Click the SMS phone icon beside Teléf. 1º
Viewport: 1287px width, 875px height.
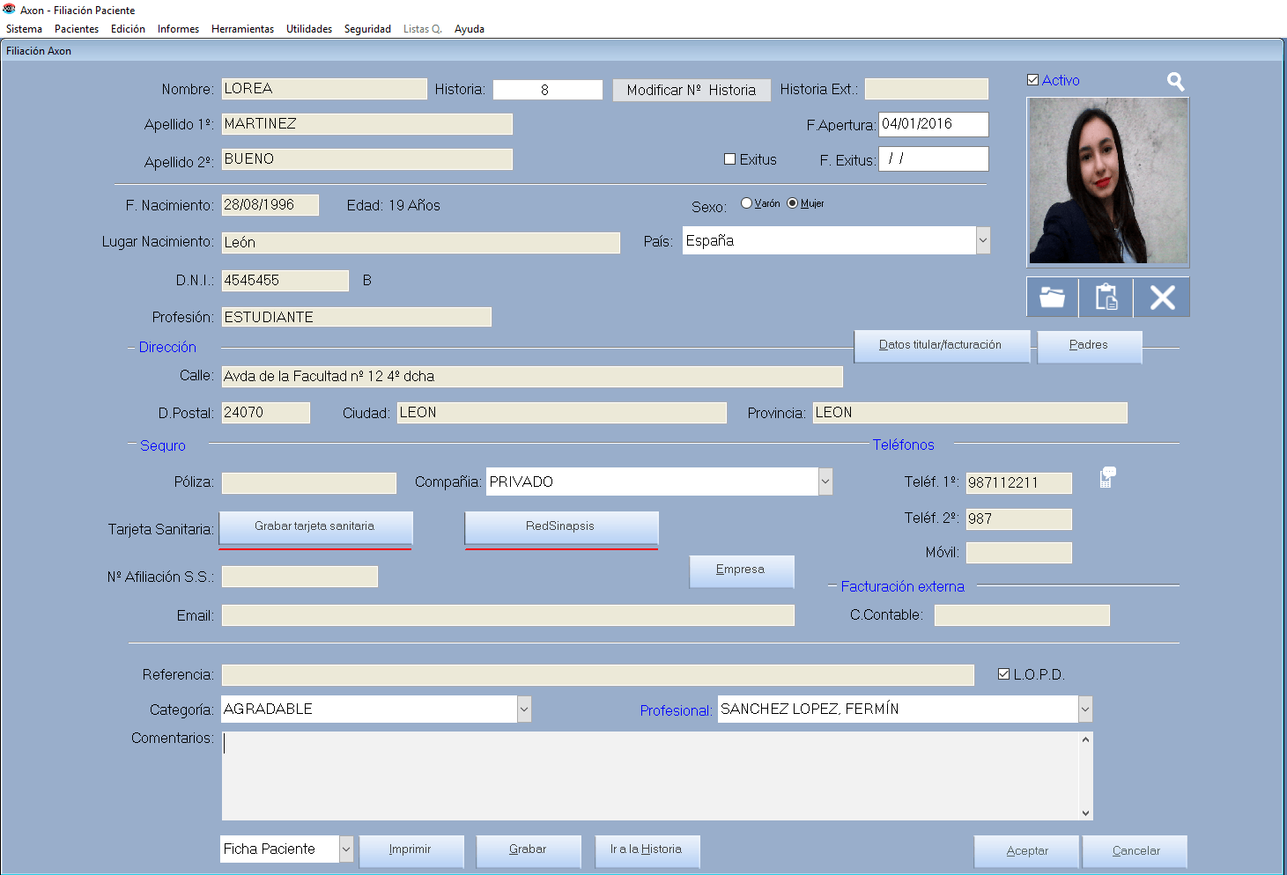pyautogui.click(x=1107, y=478)
